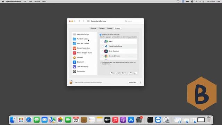Open Messages in the dock

[37, 120]
